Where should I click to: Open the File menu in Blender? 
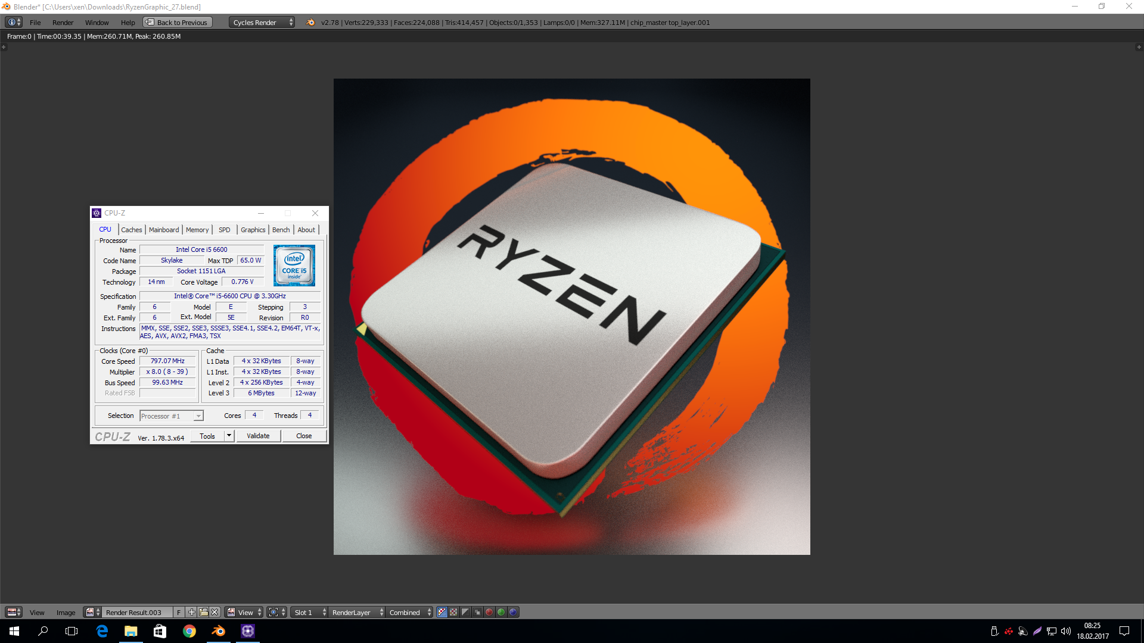[x=35, y=23]
